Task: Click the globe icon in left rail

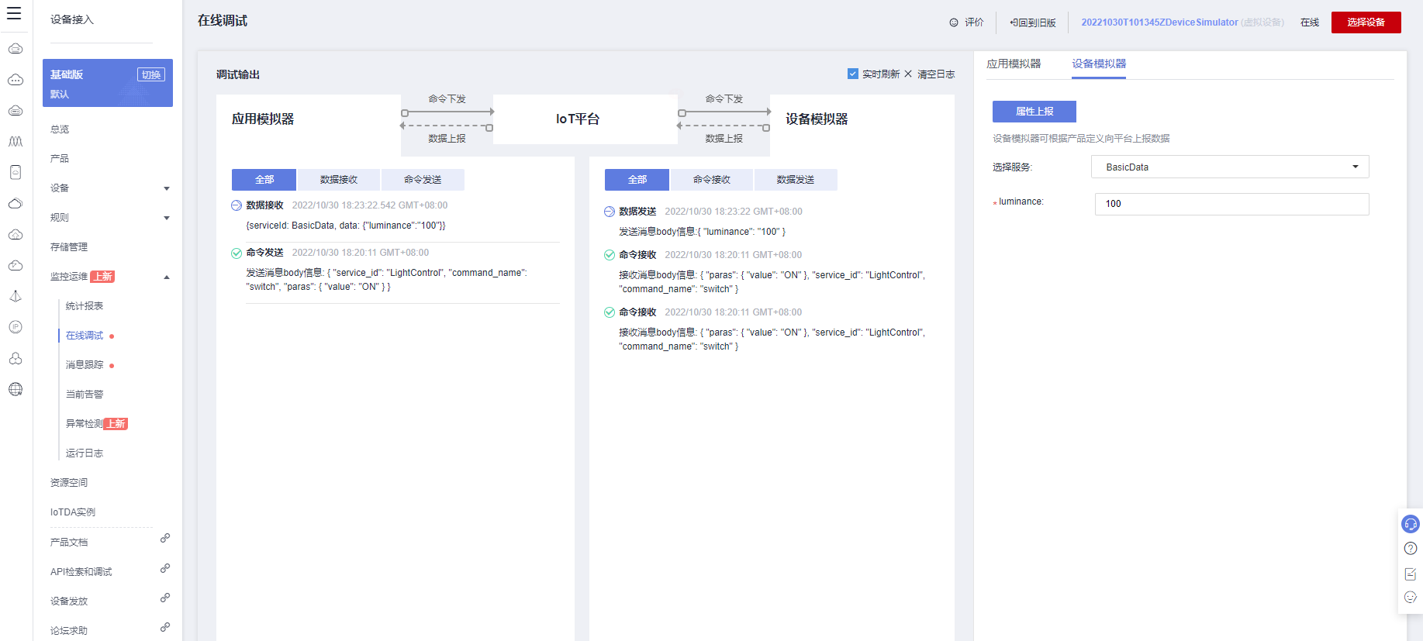Action: pyautogui.click(x=16, y=389)
